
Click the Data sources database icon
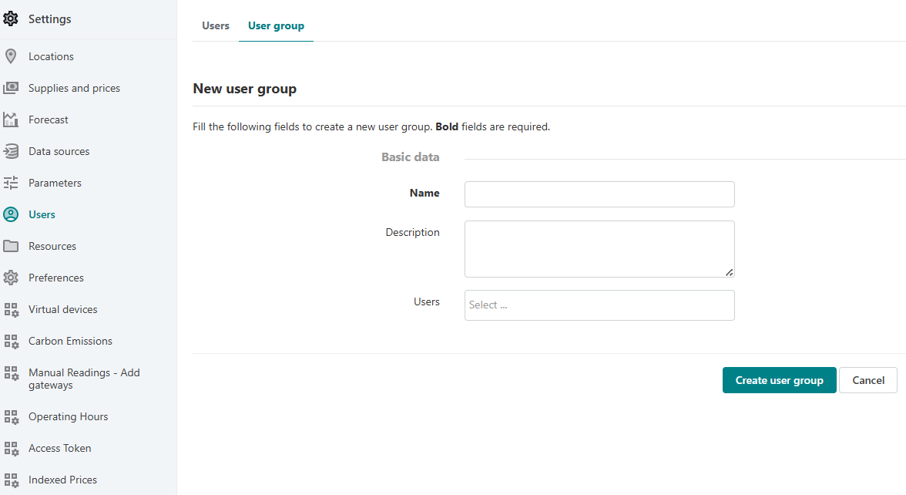pyautogui.click(x=11, y=151)
